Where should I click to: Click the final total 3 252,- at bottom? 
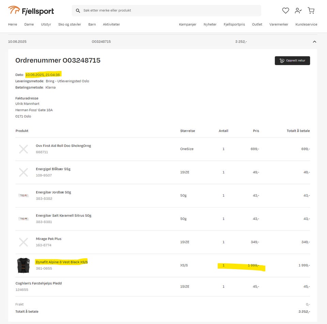point(304,312)
